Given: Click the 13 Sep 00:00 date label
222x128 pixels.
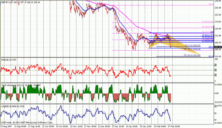Looking at the screenshot, I should [x=20, y=126].
